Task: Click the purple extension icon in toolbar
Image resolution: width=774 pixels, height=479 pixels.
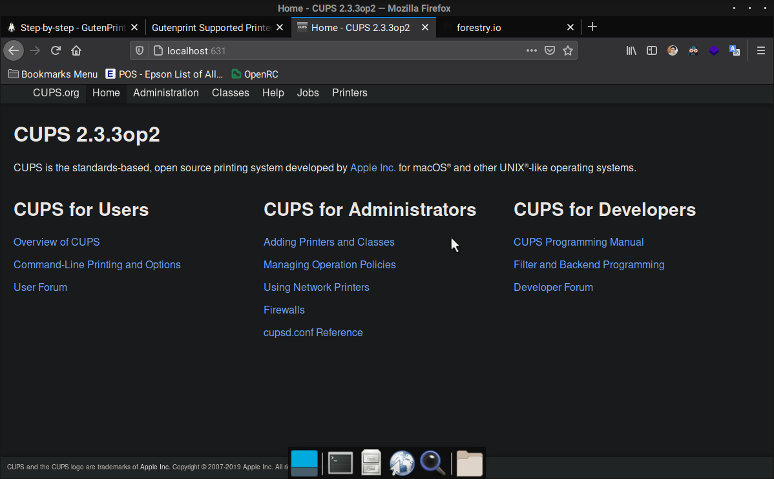Action: pos(714,50)
